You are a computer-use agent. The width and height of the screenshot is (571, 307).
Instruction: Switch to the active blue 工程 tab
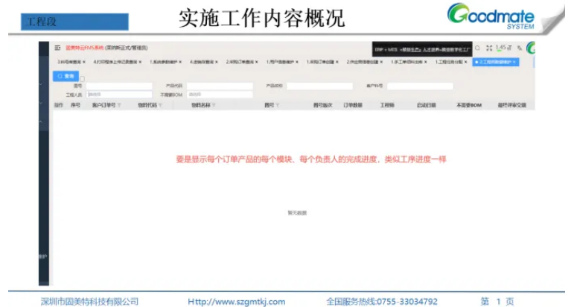494,63
